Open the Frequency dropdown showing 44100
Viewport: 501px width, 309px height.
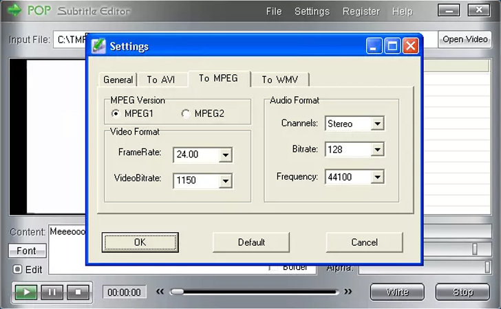point(377,177)
